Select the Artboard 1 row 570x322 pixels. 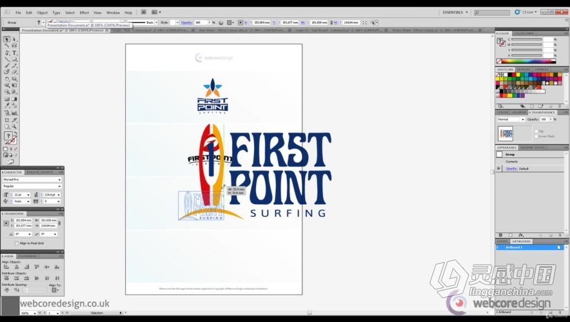(530, 247)
